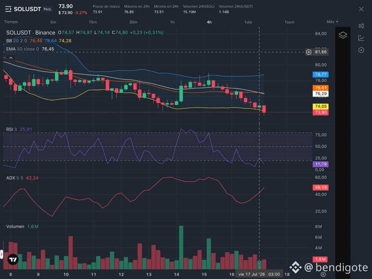
Task: Click the Volumen indicator legend
Action: pyautogui.click(x=15, y=226)
